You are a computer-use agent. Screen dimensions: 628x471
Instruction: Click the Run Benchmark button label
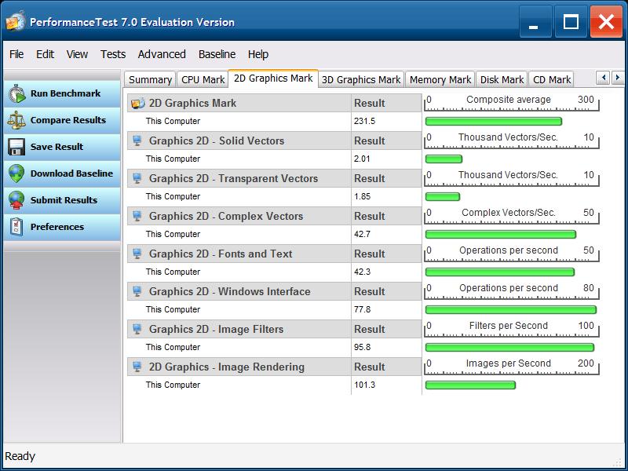(x=66, y=93)
